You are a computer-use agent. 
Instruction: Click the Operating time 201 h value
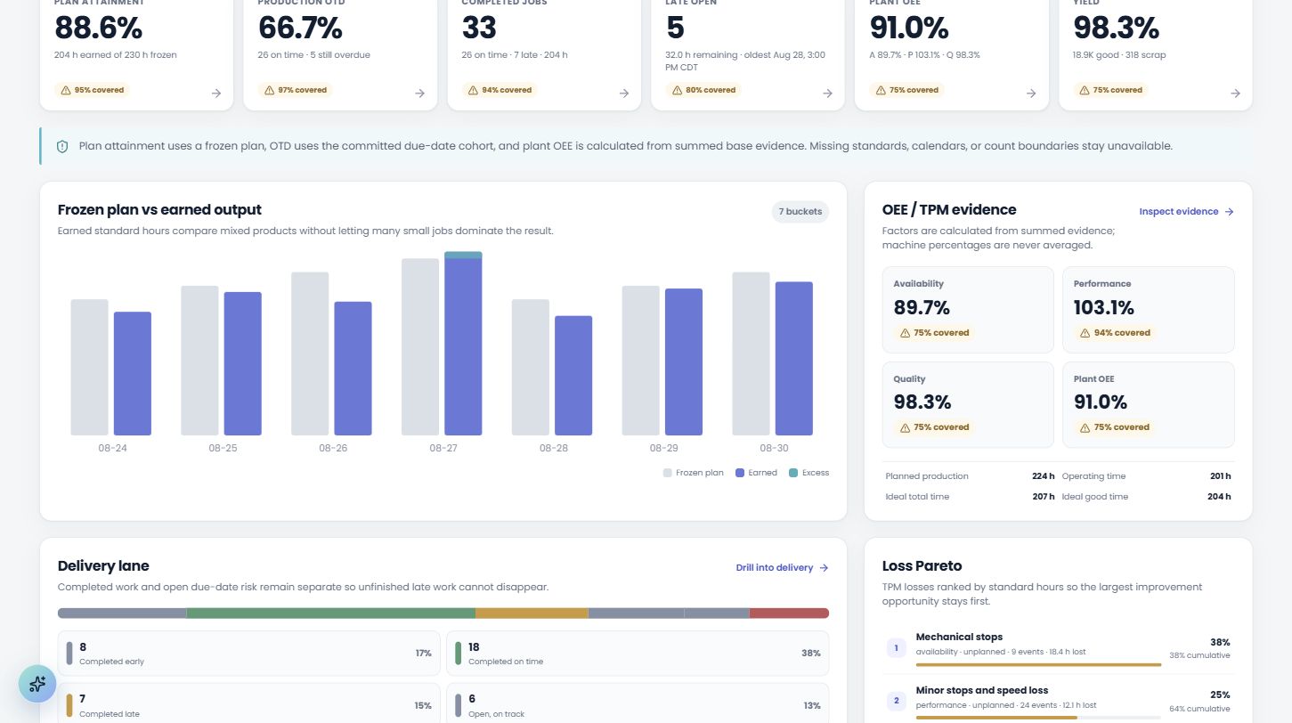(1220, 476)
